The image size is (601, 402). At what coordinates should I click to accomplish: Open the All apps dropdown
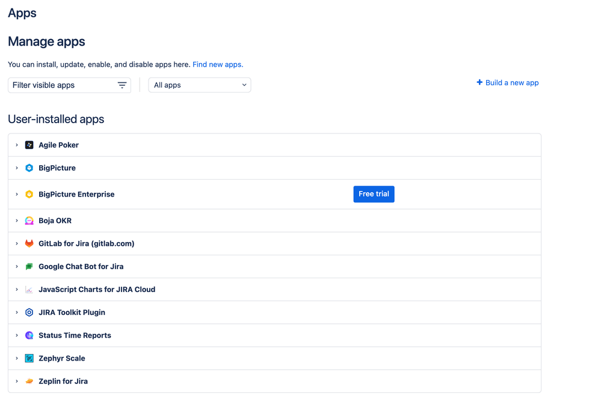pyautogui.click(x=199, y=85)
